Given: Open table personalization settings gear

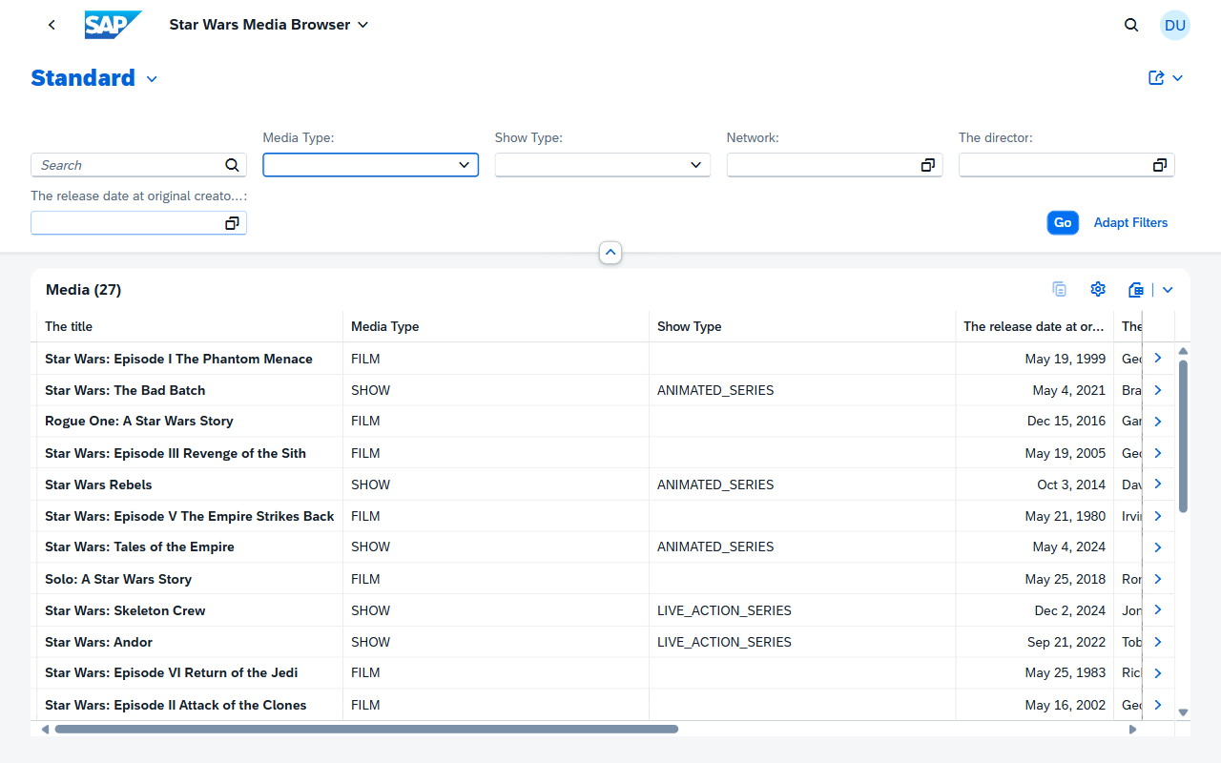Looking at the screenshot, I should pos(1097,289).
